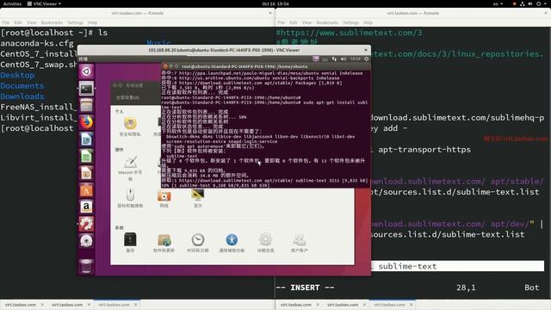Open Bookmarks menu in right Konsole window
The width and height of the screenshot is (551, 310).
(327, 22)
